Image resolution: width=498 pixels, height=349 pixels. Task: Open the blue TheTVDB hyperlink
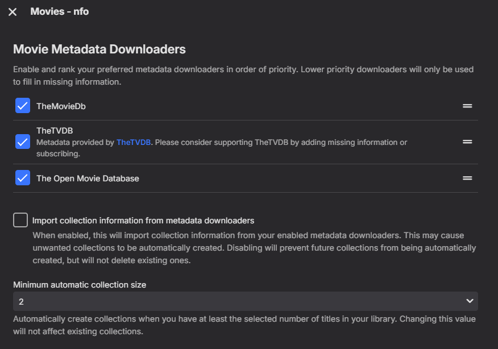pos(134,142)
